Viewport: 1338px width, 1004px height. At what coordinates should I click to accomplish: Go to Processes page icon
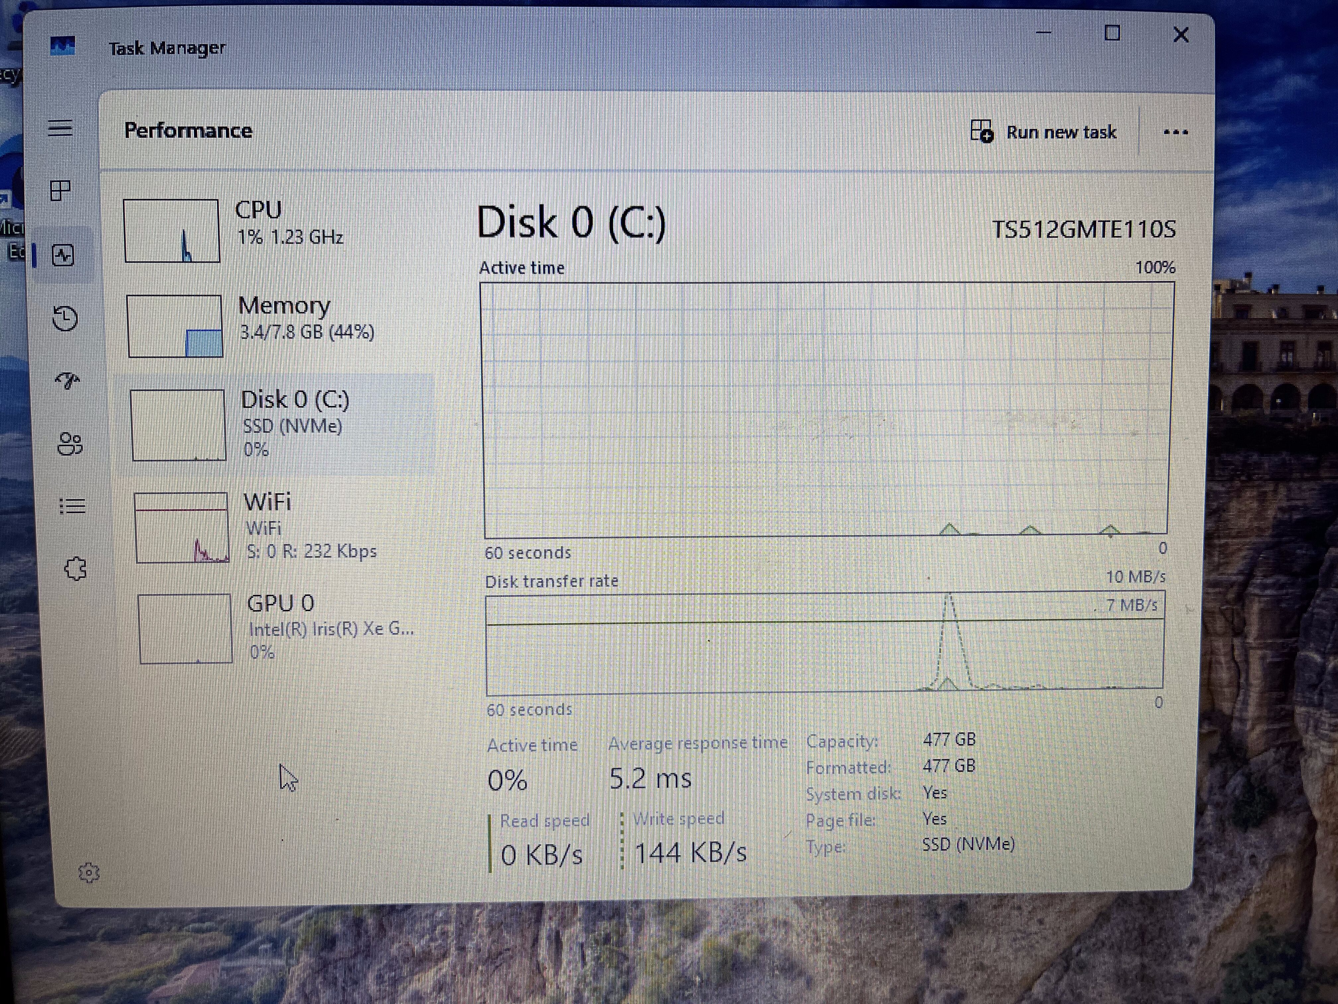coord(60,191)
